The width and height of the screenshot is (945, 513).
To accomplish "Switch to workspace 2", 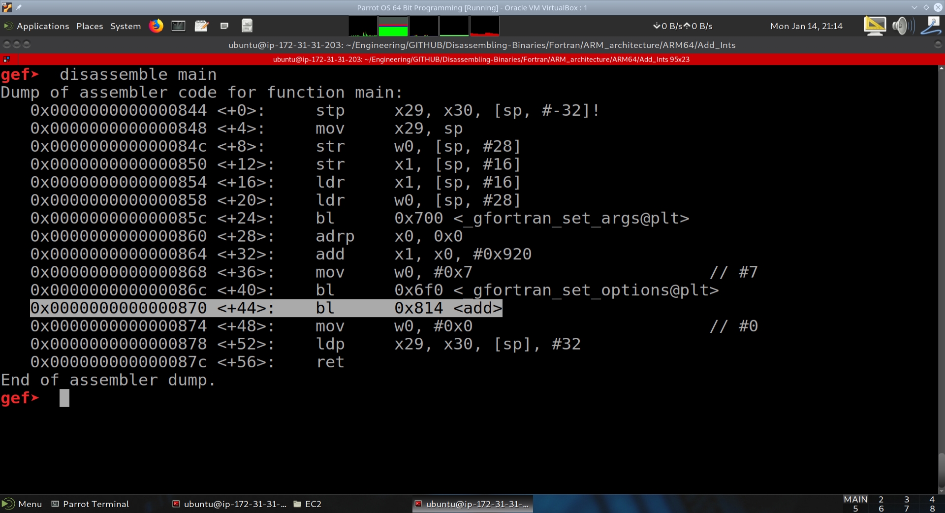I will click(x=881, y=499).
